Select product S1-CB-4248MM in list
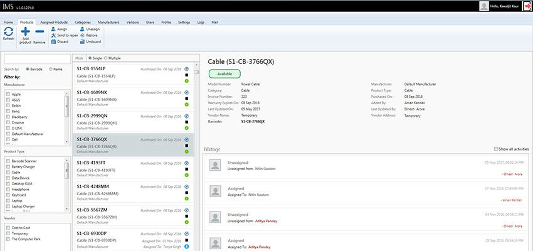This screenshot has width=533, height=251. [x=134, y=193]
